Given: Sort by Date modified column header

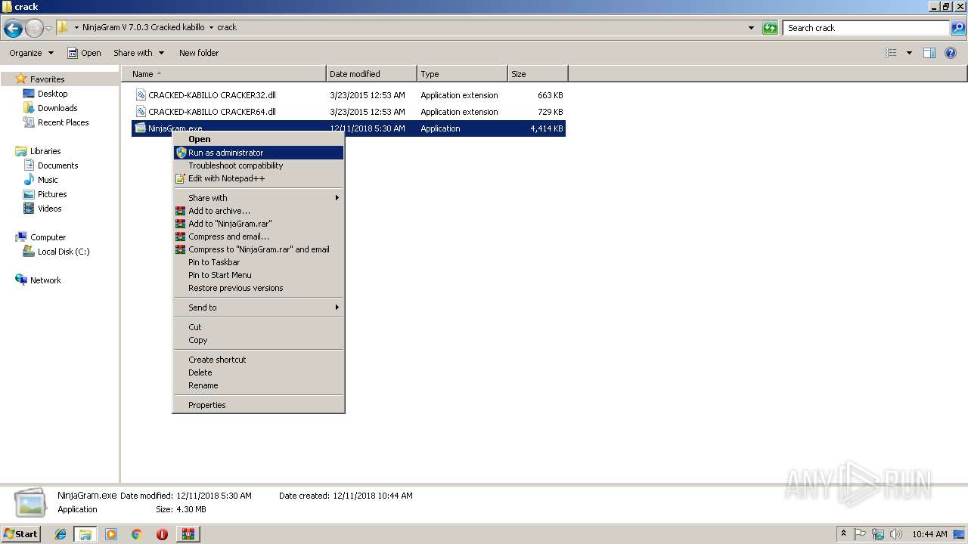Looking at the screenshot, I should click(371, 74).
